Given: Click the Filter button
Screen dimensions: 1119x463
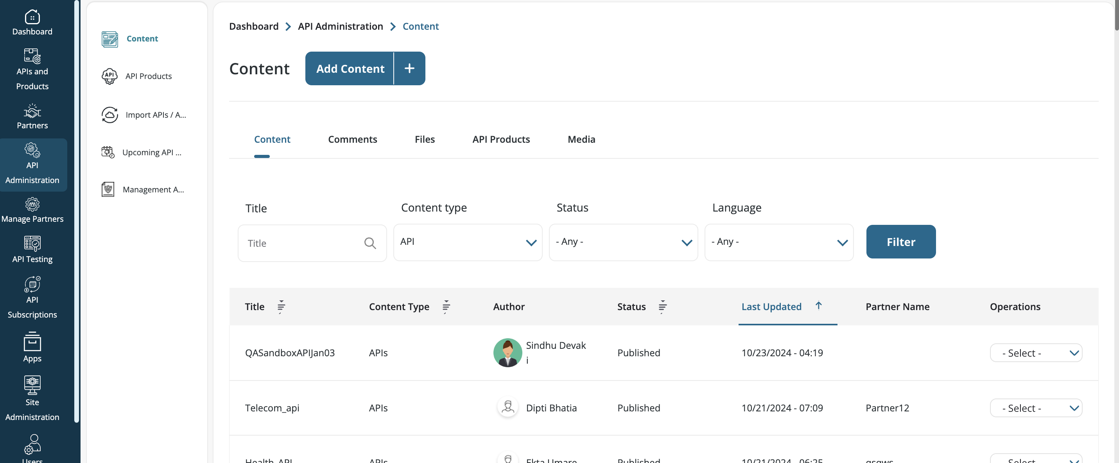Looking at the screenshot, I should coord(901,242).
